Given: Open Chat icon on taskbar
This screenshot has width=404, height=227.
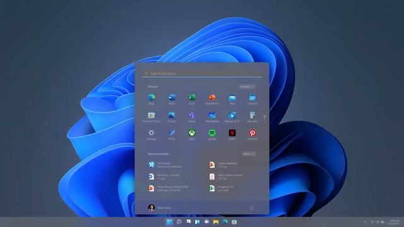Looking at the screenshot, I should [x=206, y=222].
